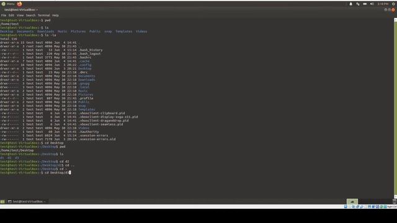397x223 pixels.
Task: Click the .bash_logout file name
Action: (x=89, y=54)
